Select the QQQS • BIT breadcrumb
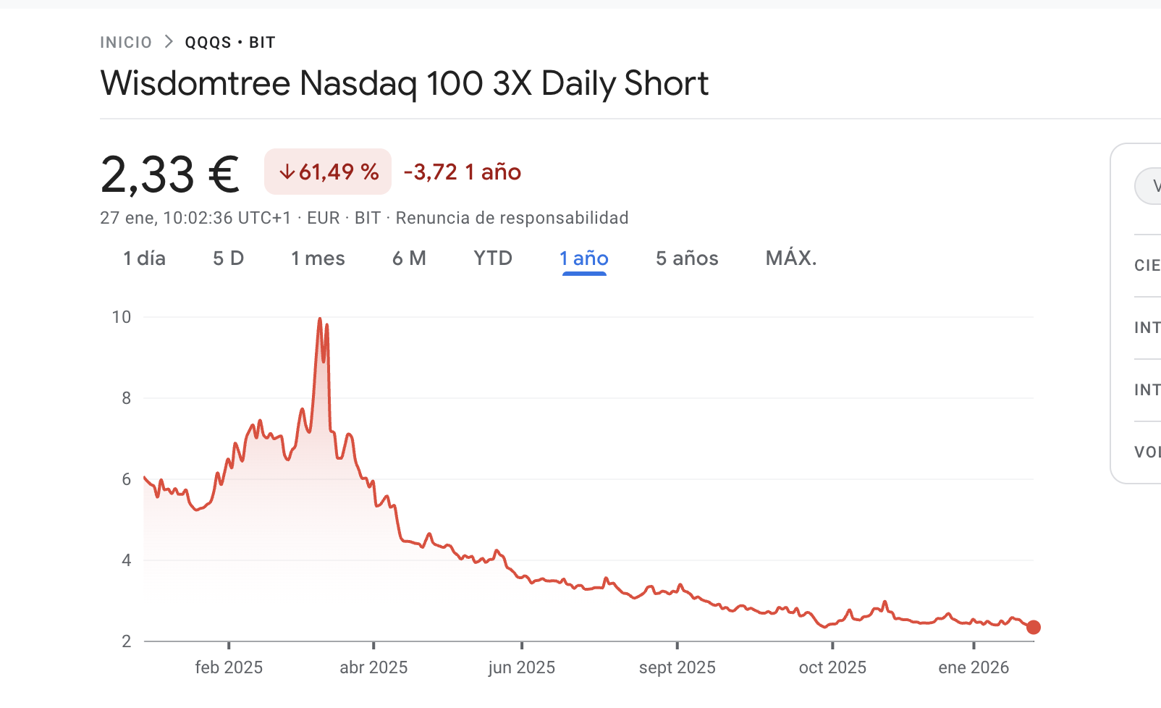The height and width of the screenshot is (708, 1161). coord(230,43)
